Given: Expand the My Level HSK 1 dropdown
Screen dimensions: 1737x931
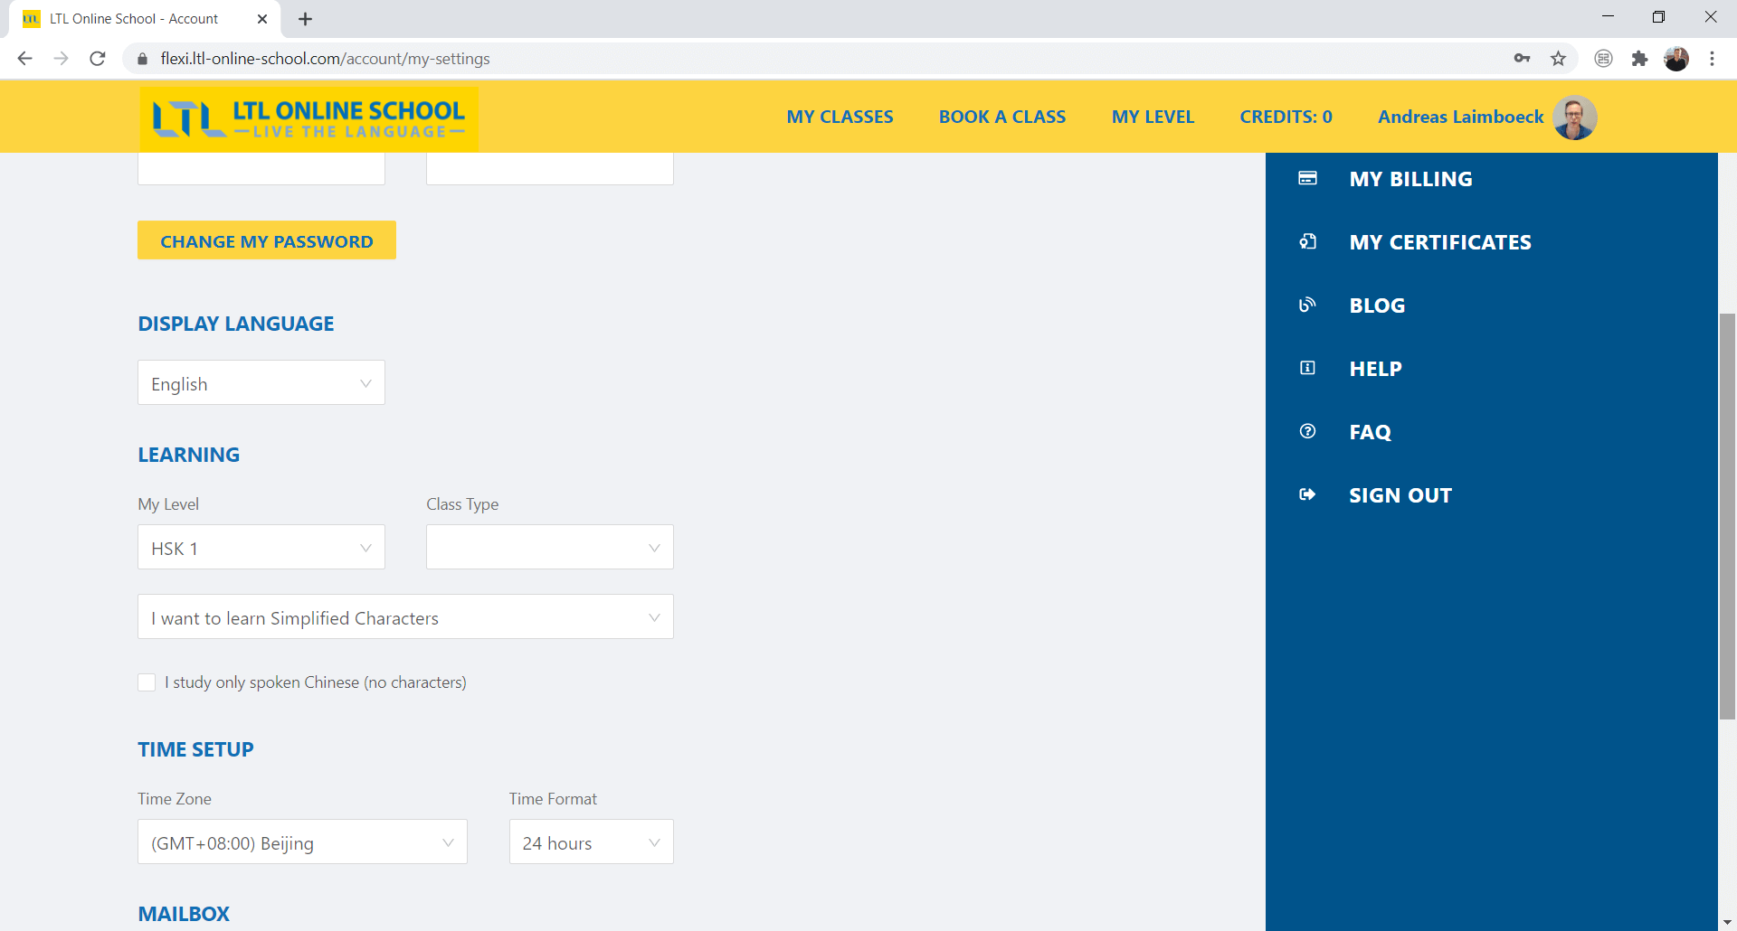Looking at the screenshot, I should pos(261,548).
